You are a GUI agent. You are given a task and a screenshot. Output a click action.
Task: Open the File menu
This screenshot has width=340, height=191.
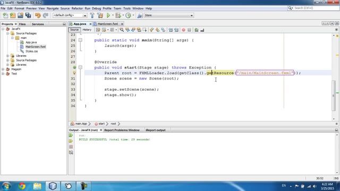[x=3, y=8]
